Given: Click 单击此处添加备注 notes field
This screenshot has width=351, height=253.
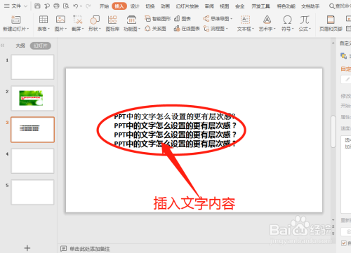Looking at the screenshot, I should [90, 249].
